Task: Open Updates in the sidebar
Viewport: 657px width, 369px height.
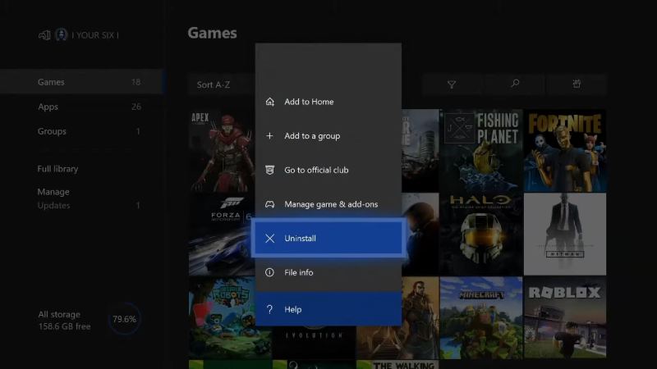Action: (x=88, y=206)
